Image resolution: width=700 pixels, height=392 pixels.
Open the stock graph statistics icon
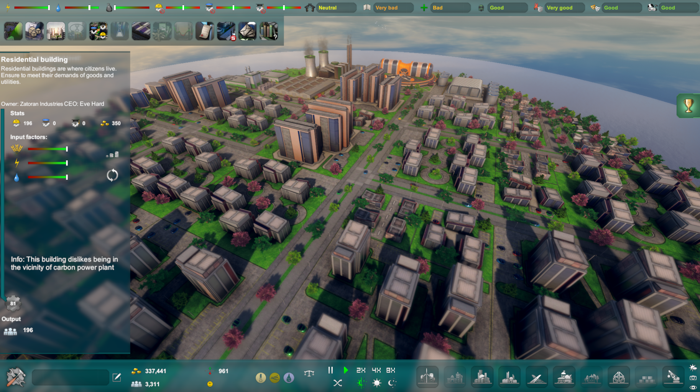point(184,31)
